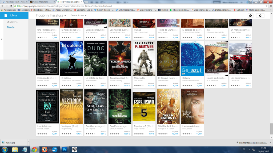
Task: Click the Libros header button
Action: pos(14,15)
